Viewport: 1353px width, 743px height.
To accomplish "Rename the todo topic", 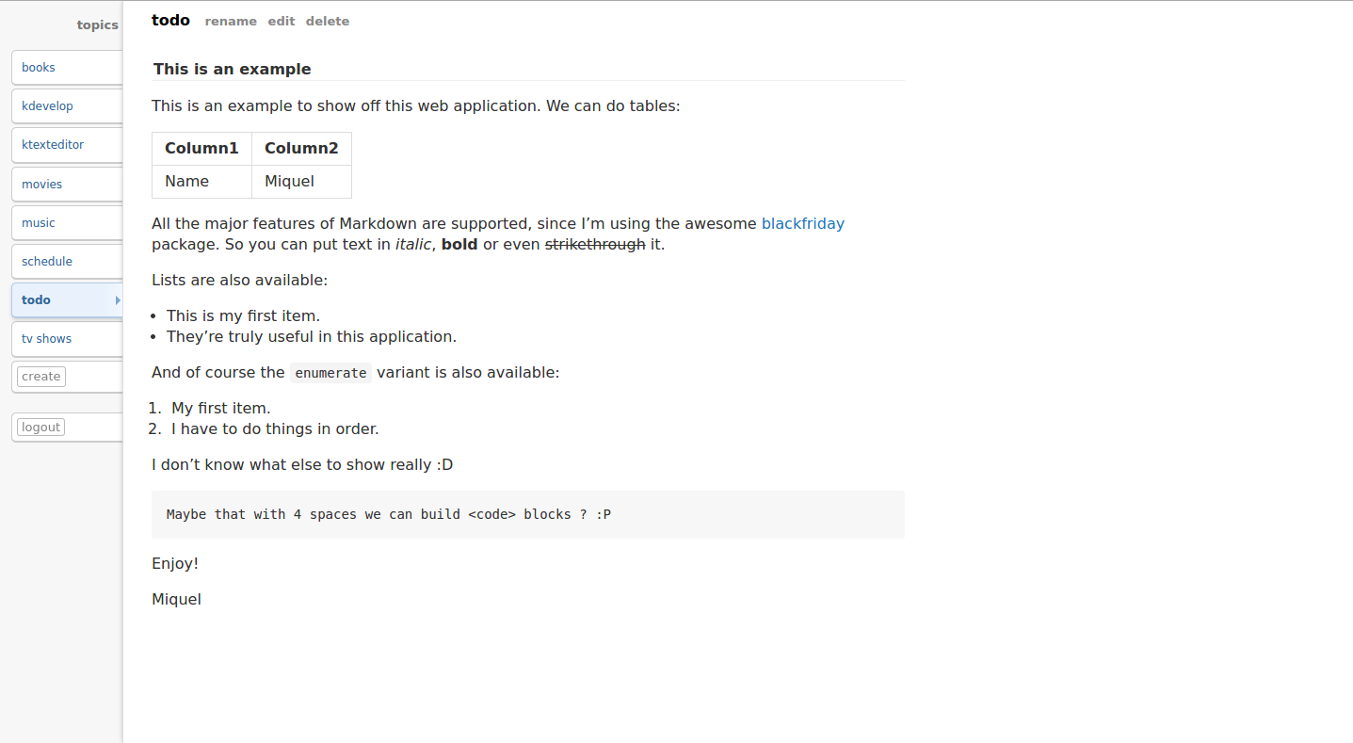I will pyautogui.click(x=231, y=22).
